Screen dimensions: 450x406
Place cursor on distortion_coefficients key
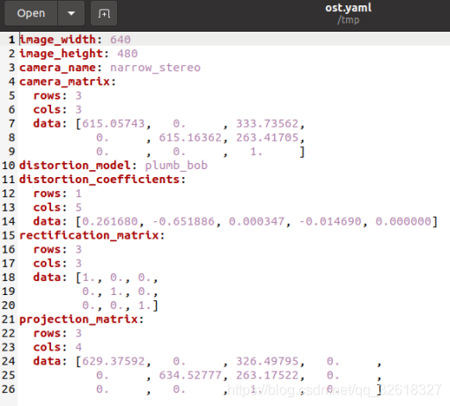click(100, 180)
